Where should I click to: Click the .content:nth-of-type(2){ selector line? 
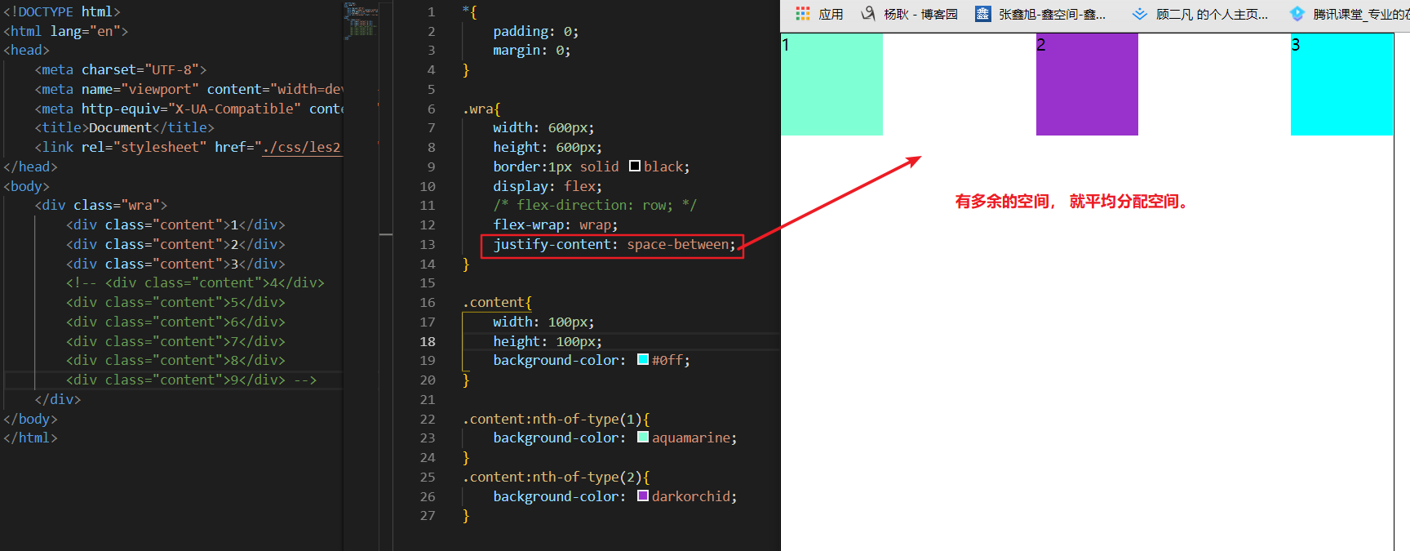coord(556,477)
